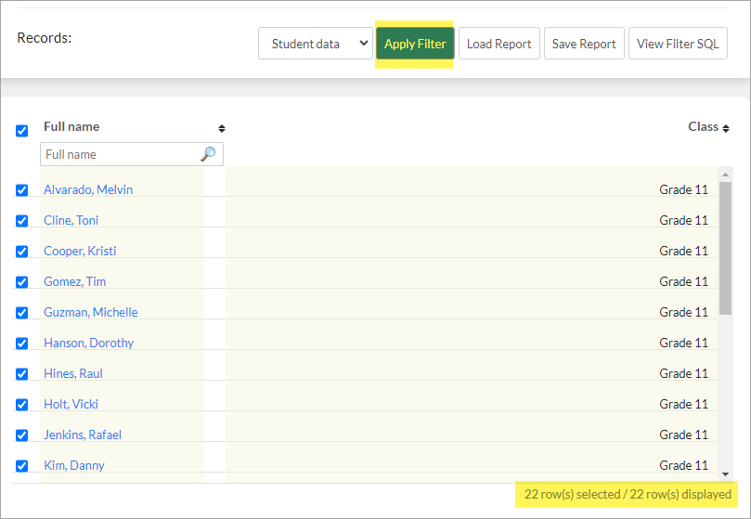
Task: Uncheck the Alvarado, Melvin row
Action: 21,189
